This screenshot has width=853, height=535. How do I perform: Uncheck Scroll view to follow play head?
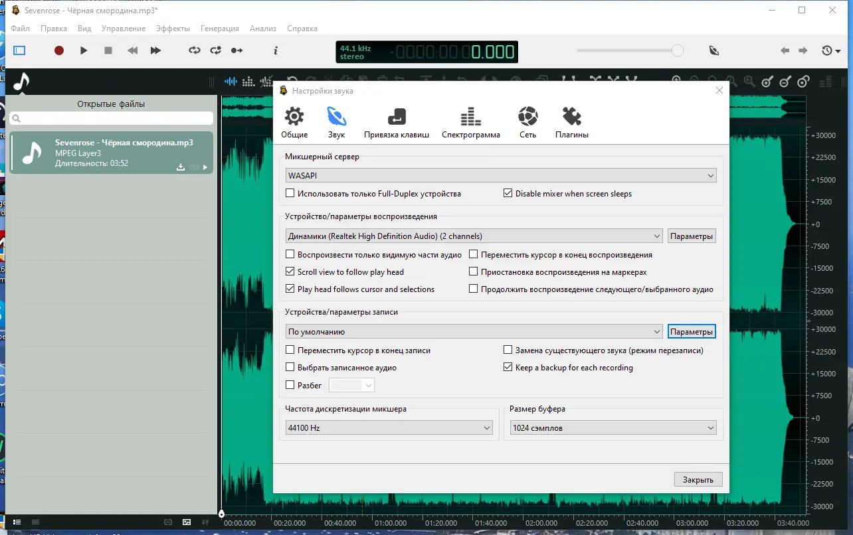point(290,272)
